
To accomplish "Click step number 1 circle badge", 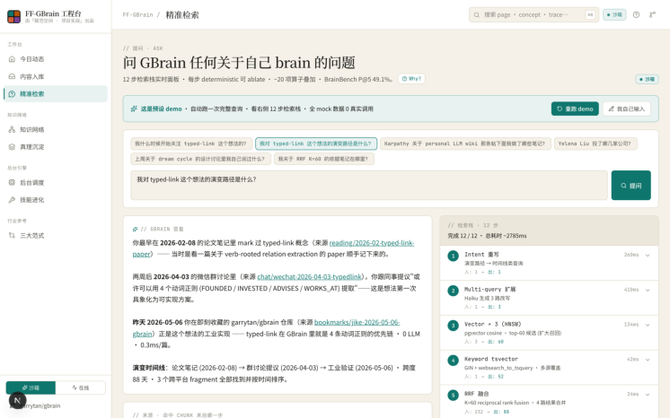I will [x=453, y=257].
